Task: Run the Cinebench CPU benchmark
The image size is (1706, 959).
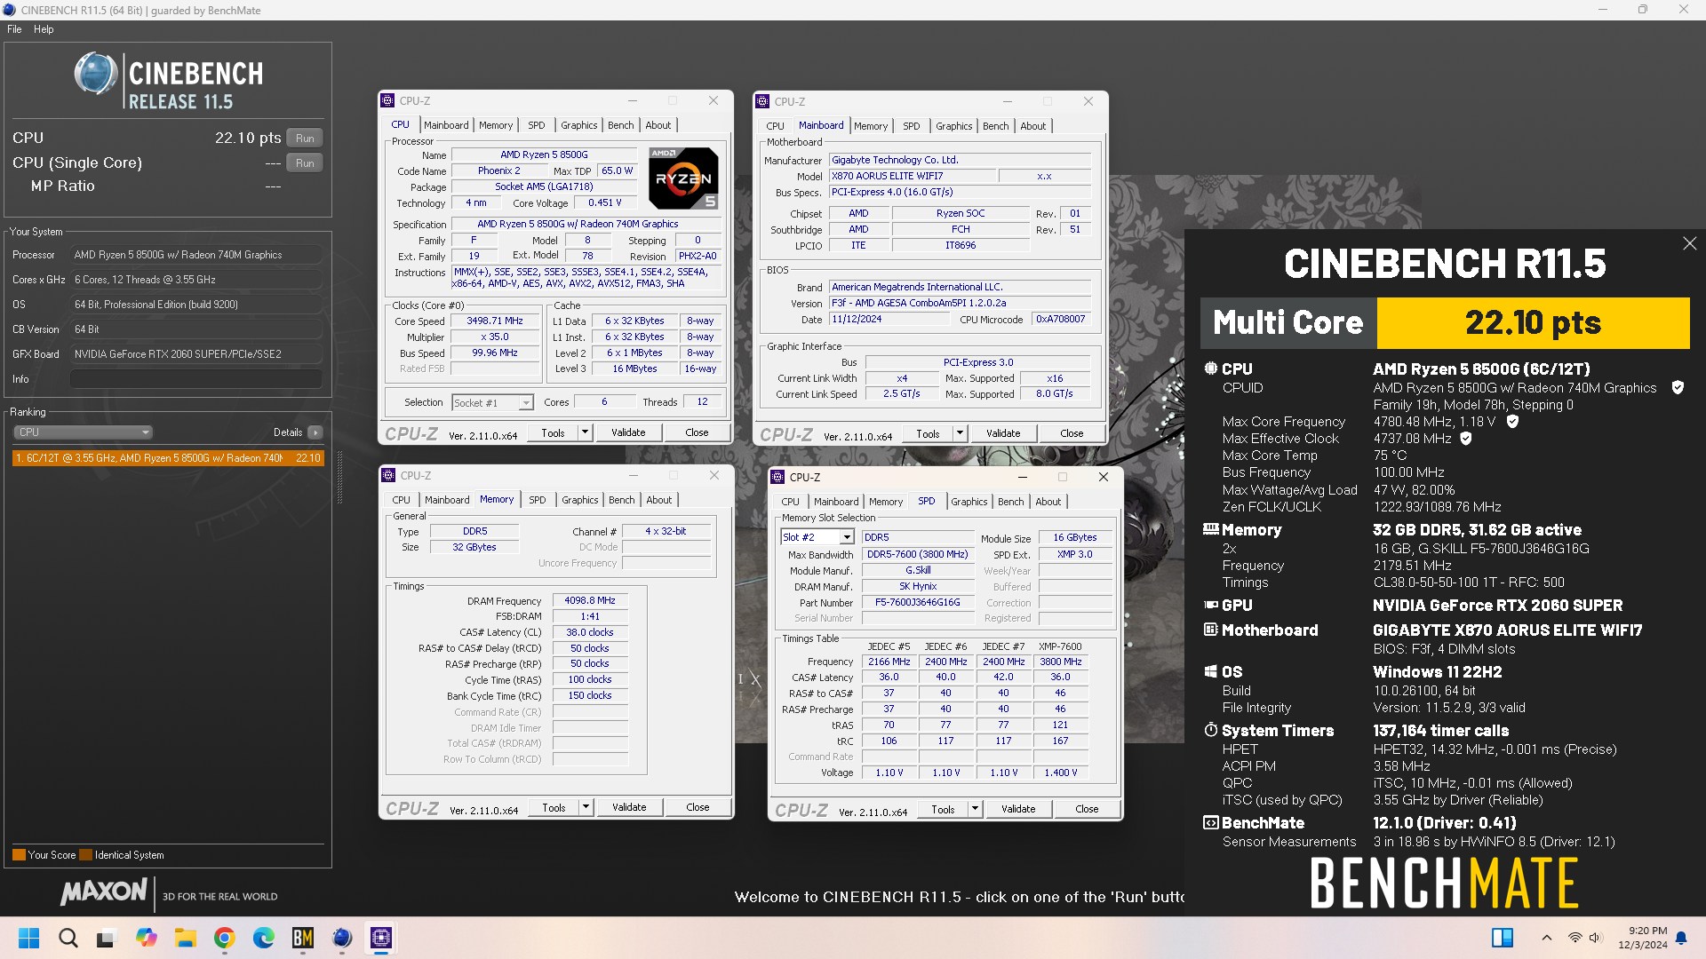Action: pos(305,138)
